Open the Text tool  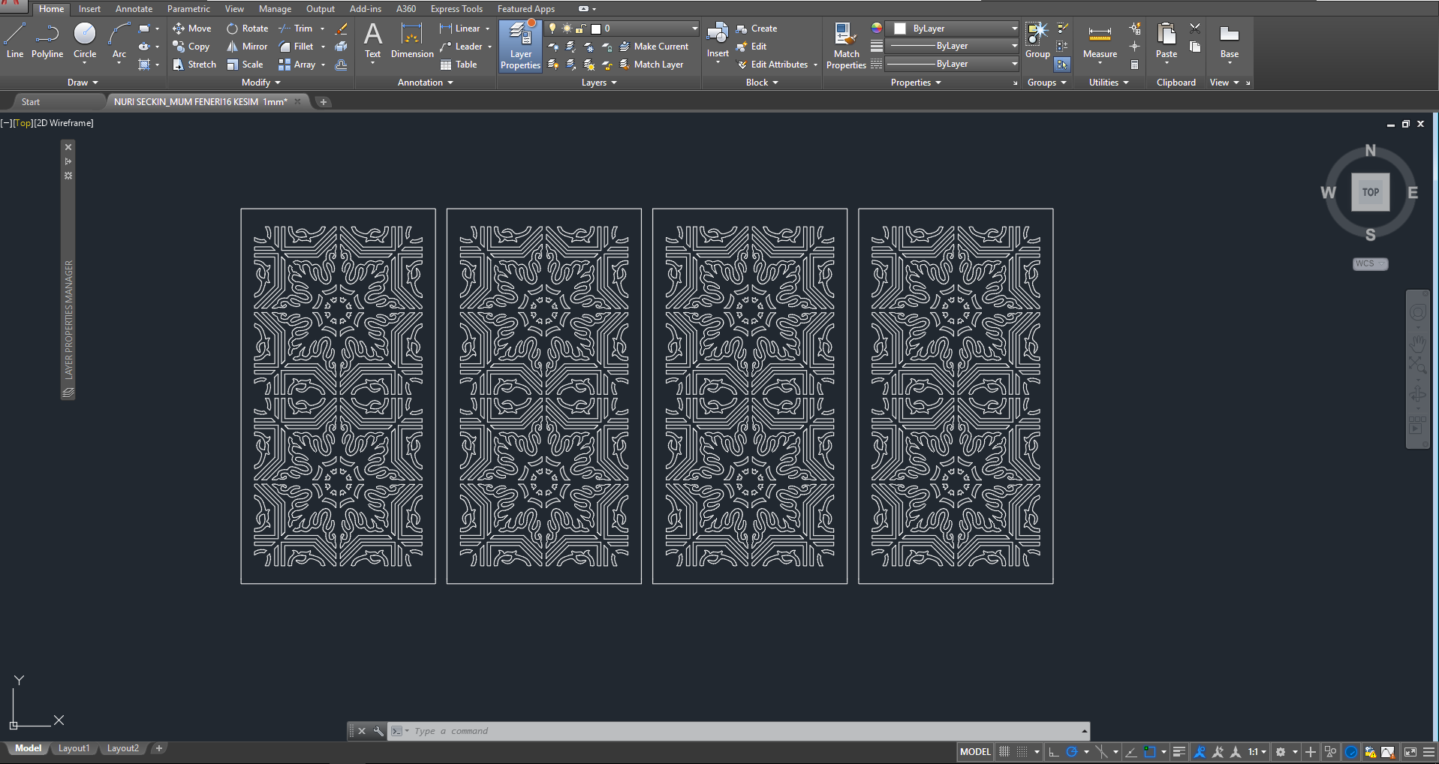click(x=373, y=41)
